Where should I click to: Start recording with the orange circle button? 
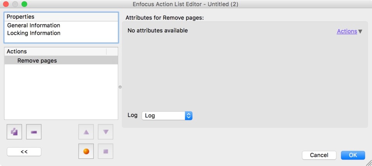86,151
